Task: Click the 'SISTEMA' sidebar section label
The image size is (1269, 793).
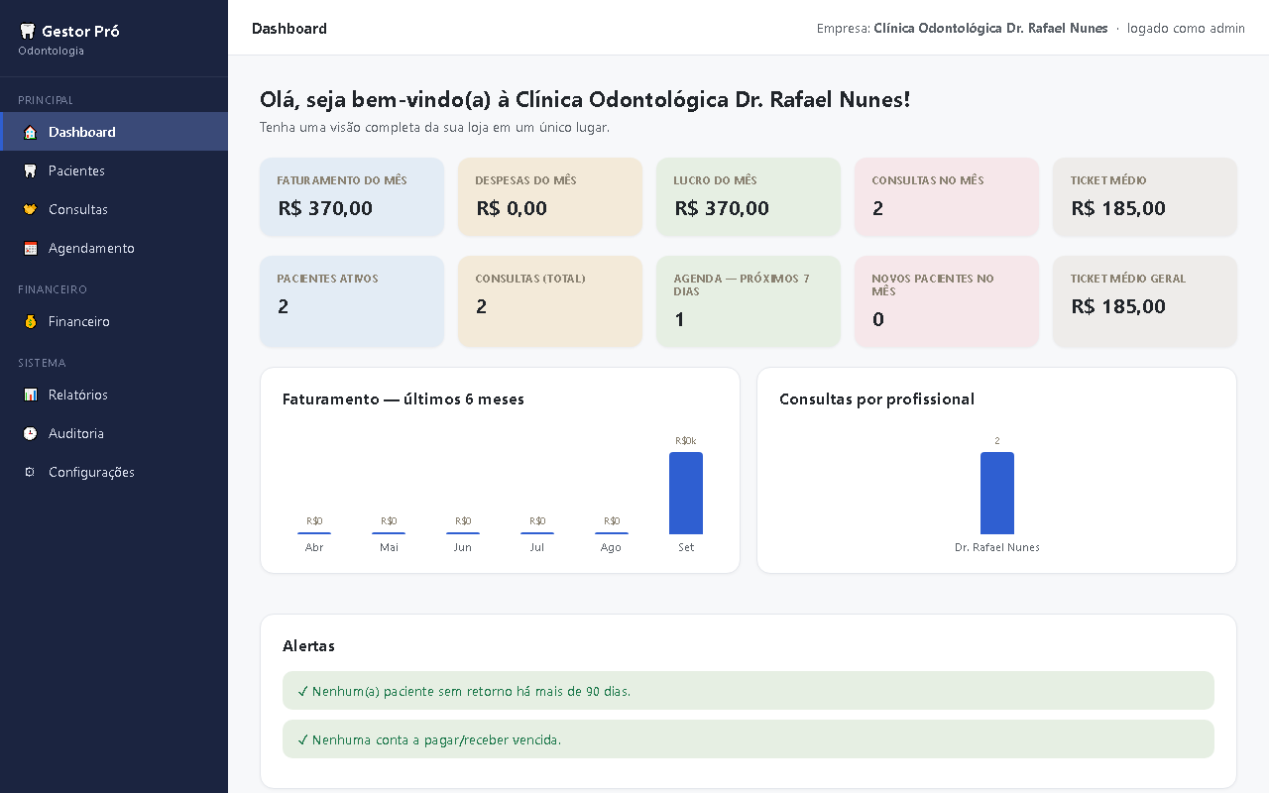Action: 42,363
